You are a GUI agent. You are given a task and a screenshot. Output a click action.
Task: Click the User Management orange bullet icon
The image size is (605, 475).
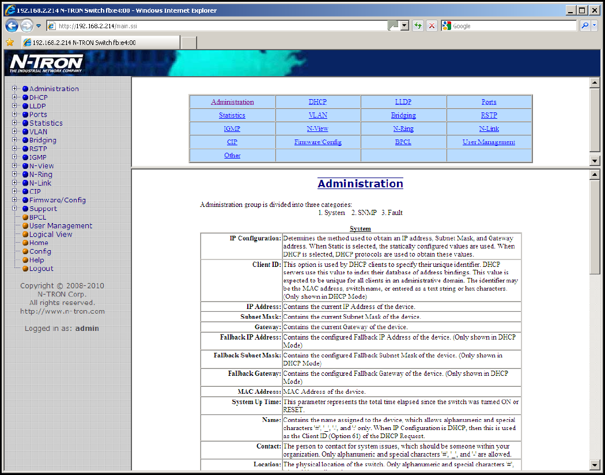pyautogui.click(x=25, y=226)
